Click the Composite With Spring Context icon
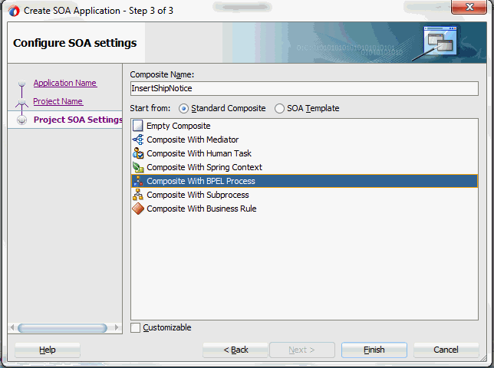Image resolution: width=494 pixels, height=368 pixels. pyautogui.click(x=137, y=167)
